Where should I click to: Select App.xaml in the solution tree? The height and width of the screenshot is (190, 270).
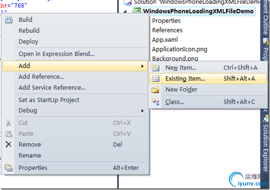tap(165, 40)
